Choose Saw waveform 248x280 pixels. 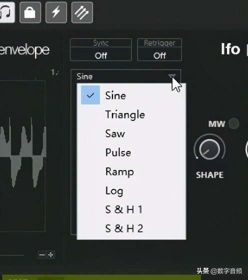(x=131, y=133)
